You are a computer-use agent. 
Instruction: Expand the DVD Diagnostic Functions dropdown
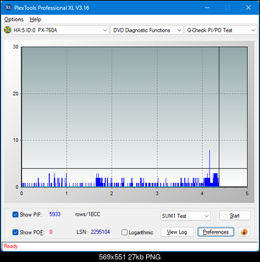coord(147,30)
